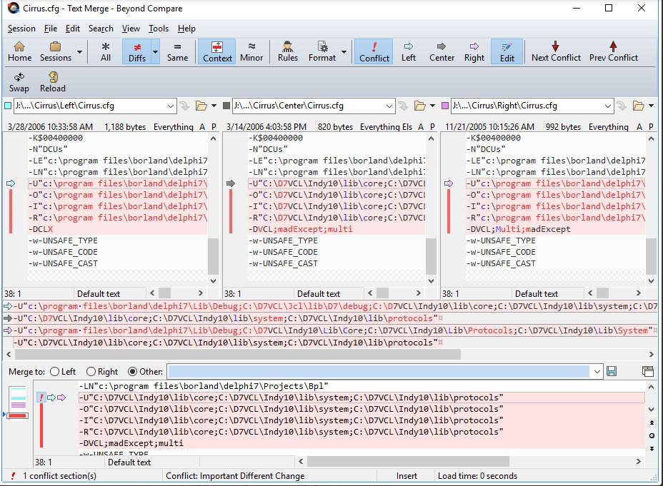Viewport: 663px width, 486px height.
Task: Open the Format dropdown arrow
Action: click(x=344, y=52)
